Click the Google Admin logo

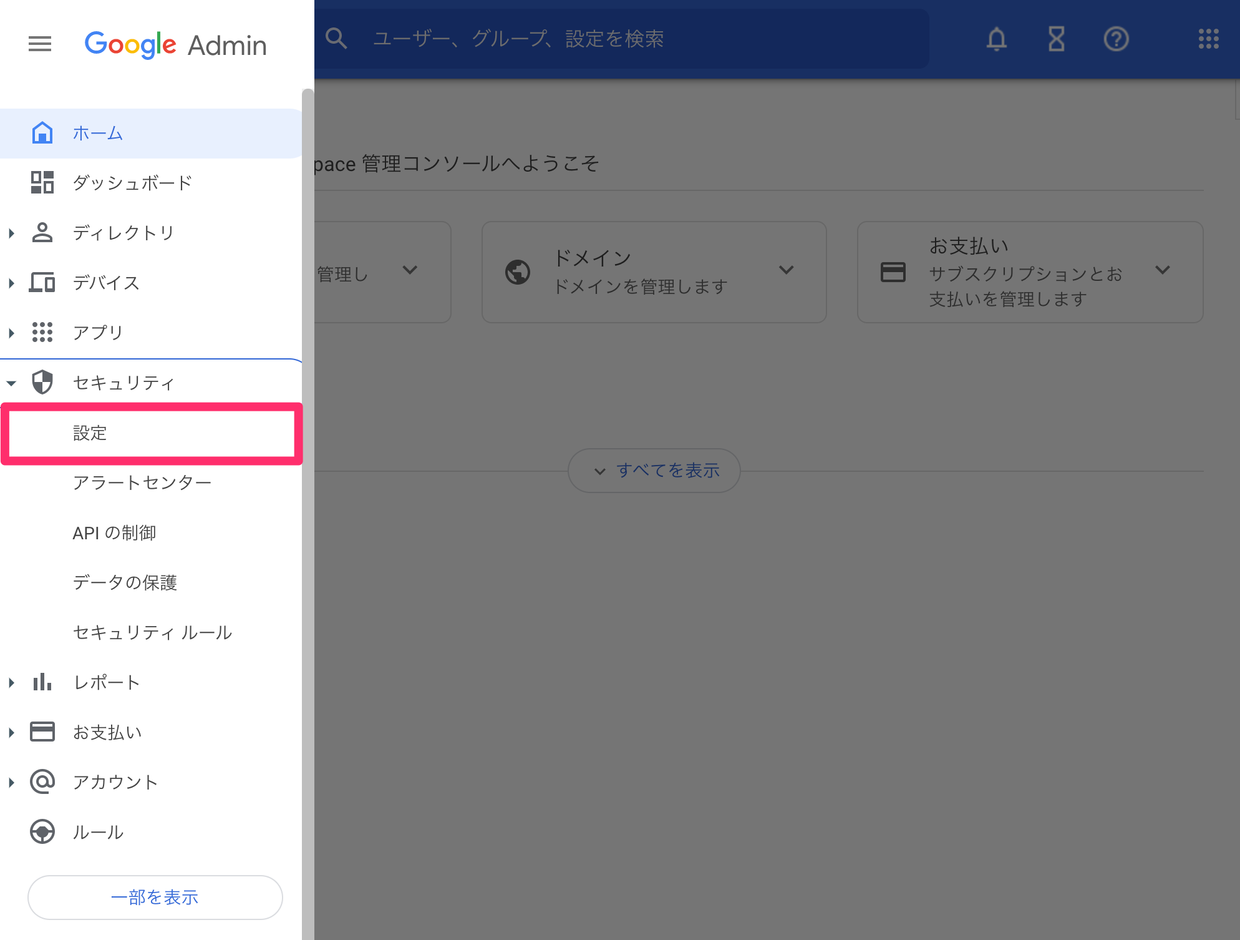pyautogui.click(x=176, y=45)
